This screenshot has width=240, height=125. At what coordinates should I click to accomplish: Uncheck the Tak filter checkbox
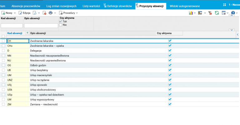tap(61, 22)
